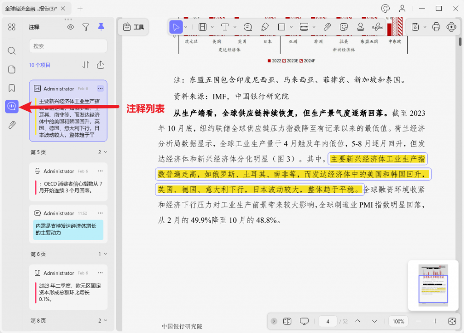The image size is (464, 333).
Task: Select the cursor pointer tool
Action: [x=176, y=27]
